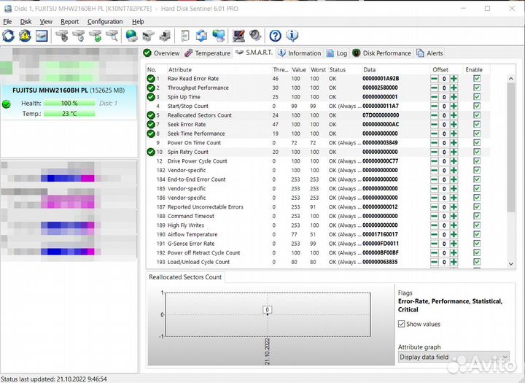Open the View menu
The height and width of the screenshot is (383, 525).
tap(46, 22)
